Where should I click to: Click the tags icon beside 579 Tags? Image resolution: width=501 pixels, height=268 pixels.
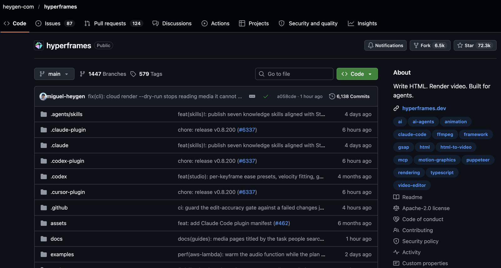(133, 74)
